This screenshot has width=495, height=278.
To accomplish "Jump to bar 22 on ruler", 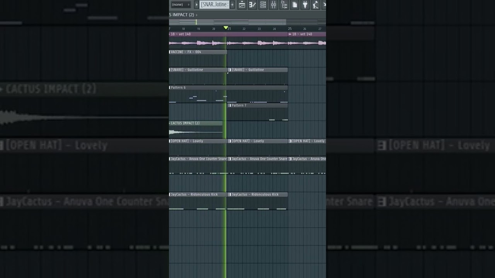I will click(244, 29).
